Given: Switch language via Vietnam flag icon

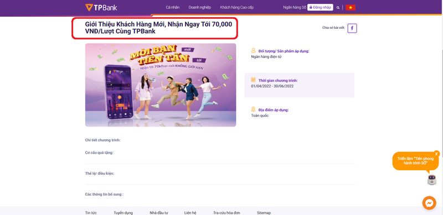Looking at the screenshot, I should pyautogui.click(x=351, y=8).
